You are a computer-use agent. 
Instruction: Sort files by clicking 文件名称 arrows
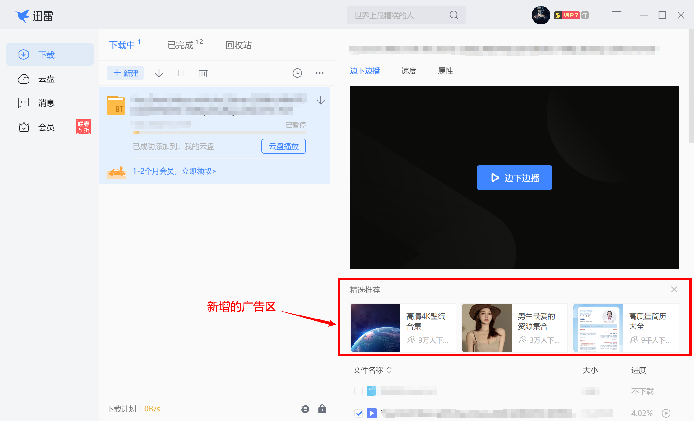pos(389,370)
